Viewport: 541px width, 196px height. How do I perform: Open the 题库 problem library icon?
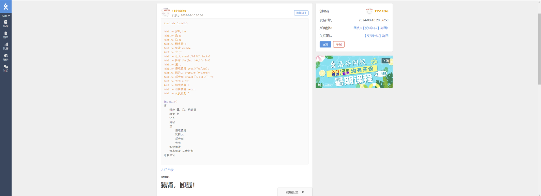[6, 24]
